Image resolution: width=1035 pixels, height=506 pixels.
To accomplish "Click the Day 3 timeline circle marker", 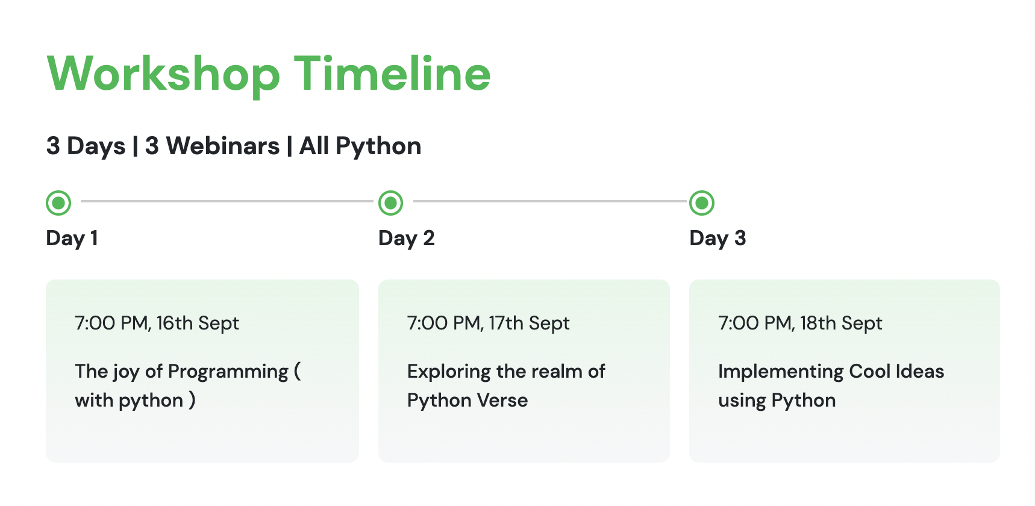I will coord(702,203).
